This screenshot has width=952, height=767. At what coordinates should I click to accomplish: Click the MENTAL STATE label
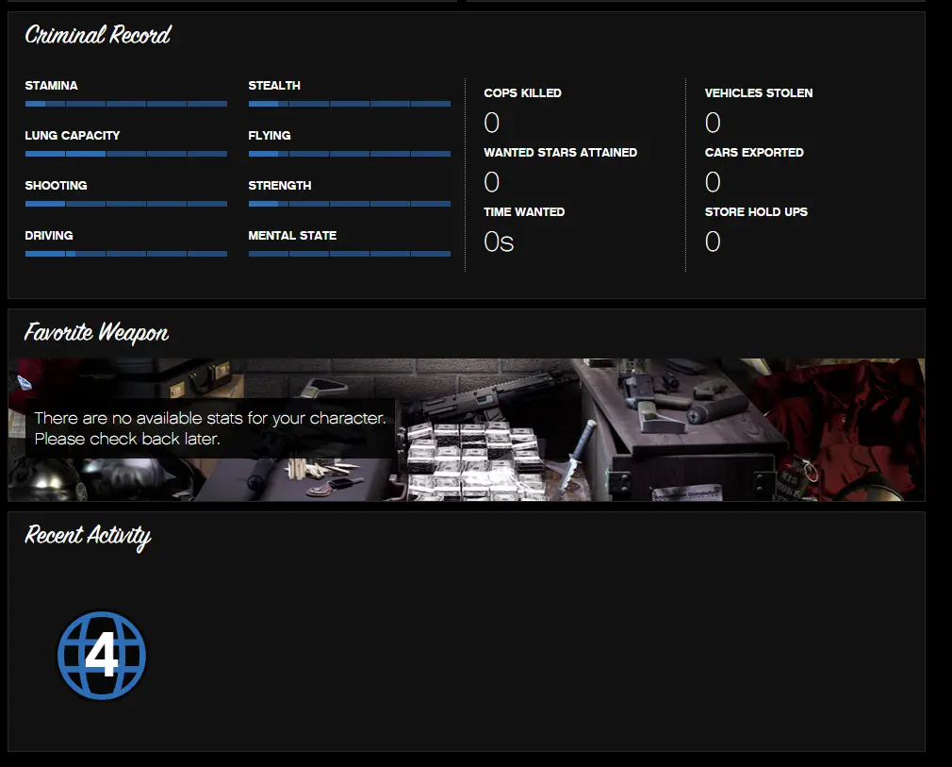pyautogui.click(x=292, y=235)
